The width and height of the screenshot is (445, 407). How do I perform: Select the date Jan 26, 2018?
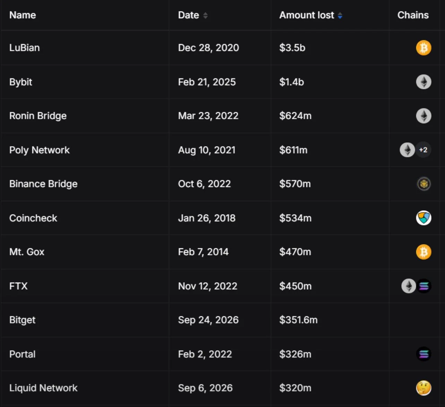207,218
